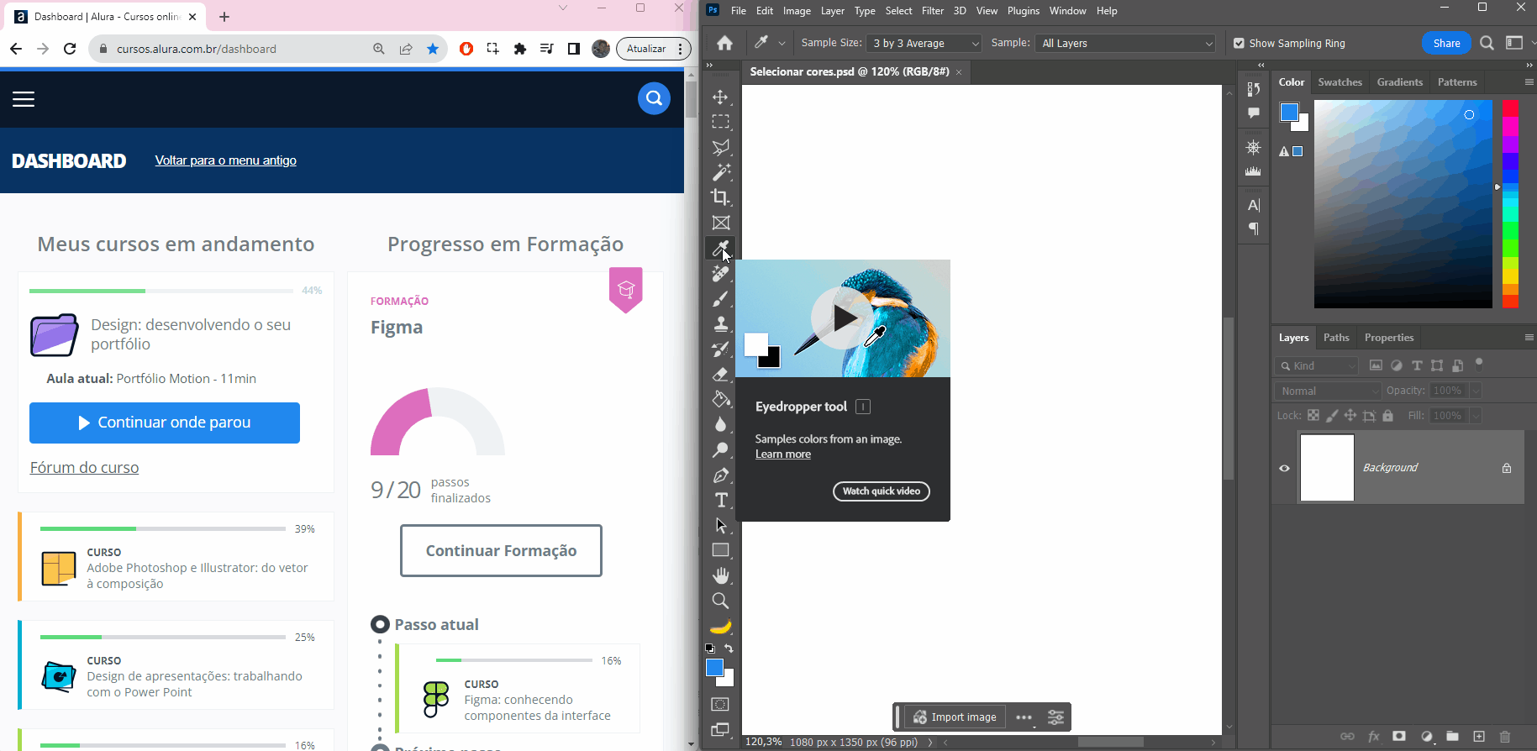The width and height of the screenshot is (1537, 751).
Task: Select the Hand tool
Action: pyautogui.click(x=720, y=575)
